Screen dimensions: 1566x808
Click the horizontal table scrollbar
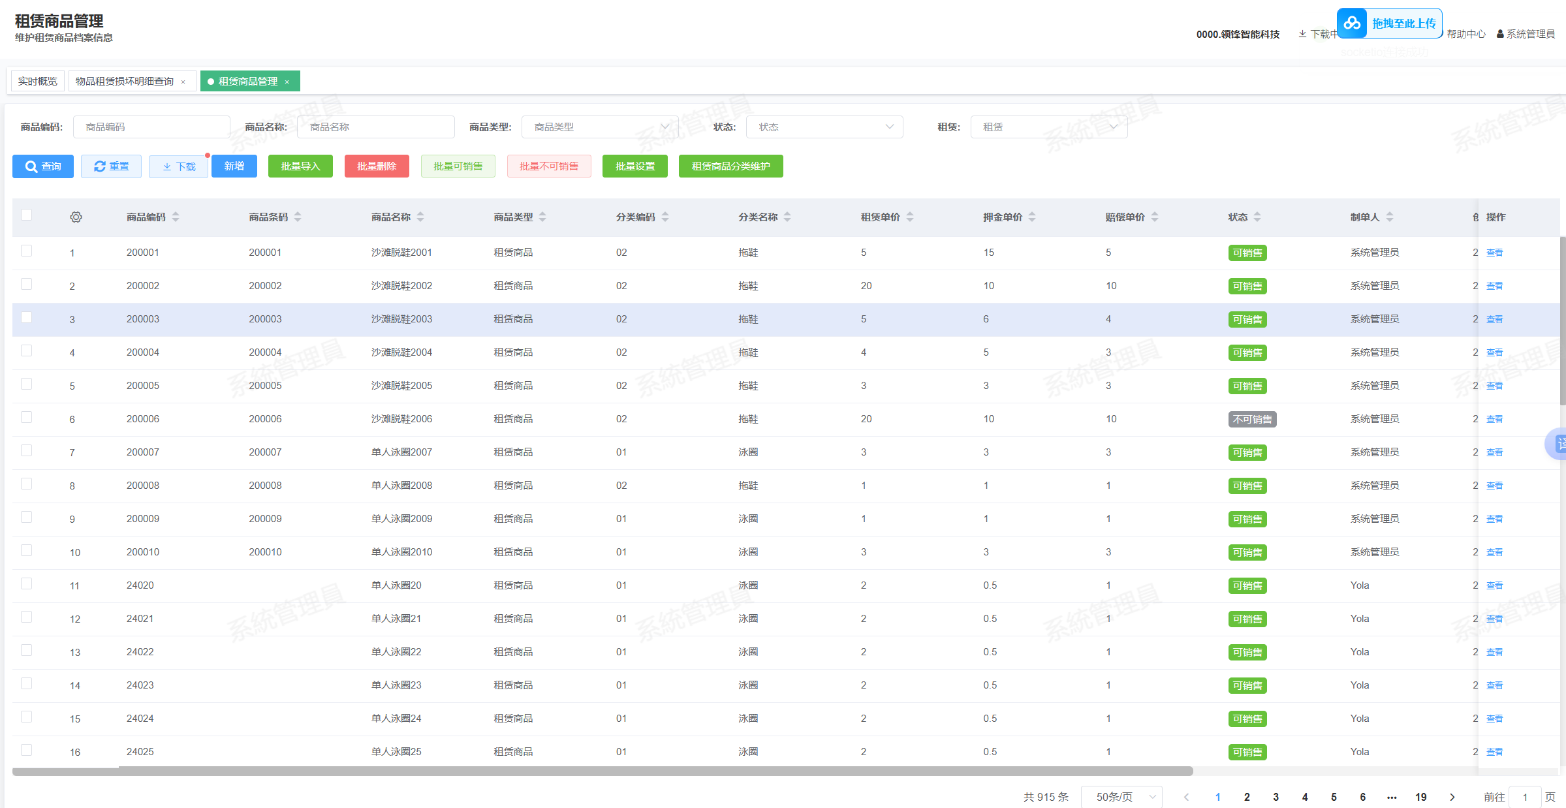click(602, 771)
